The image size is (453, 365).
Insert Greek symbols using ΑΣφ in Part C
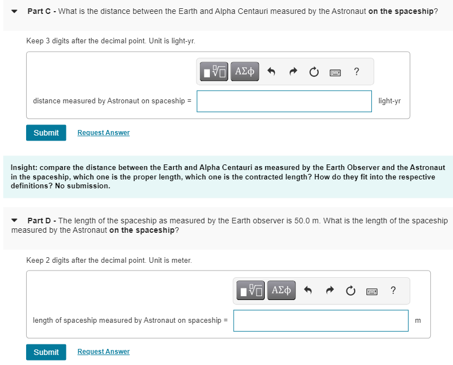pyautogui.click(x=244, y=71)
